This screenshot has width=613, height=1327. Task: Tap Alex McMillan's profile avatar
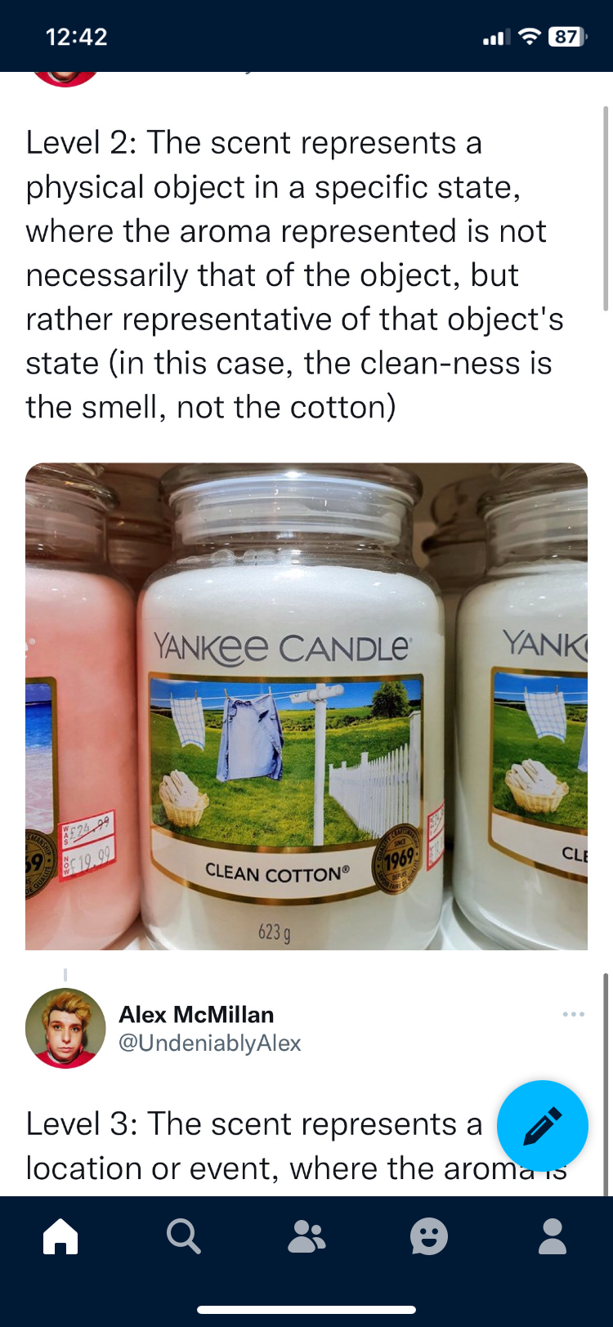pyautogui.click(x=65, y=1029)
